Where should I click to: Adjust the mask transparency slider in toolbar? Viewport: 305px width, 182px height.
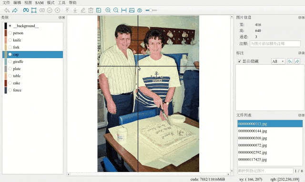(x=151, y=10)
